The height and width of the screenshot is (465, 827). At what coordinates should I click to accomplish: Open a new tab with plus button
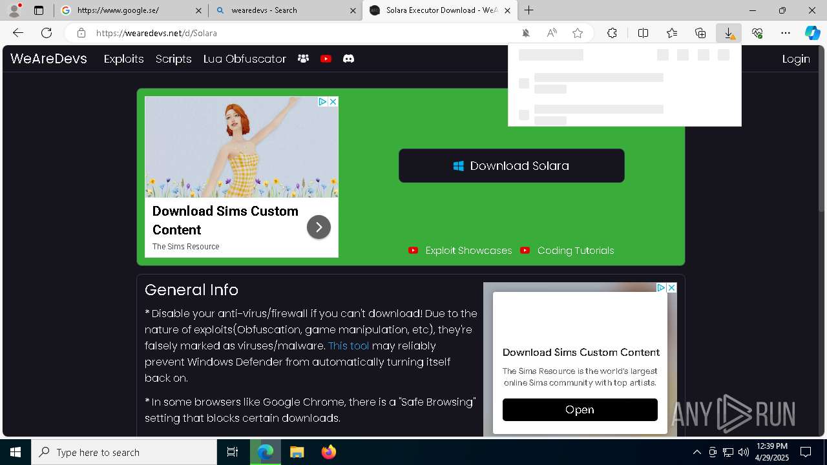tap(529, 10)
